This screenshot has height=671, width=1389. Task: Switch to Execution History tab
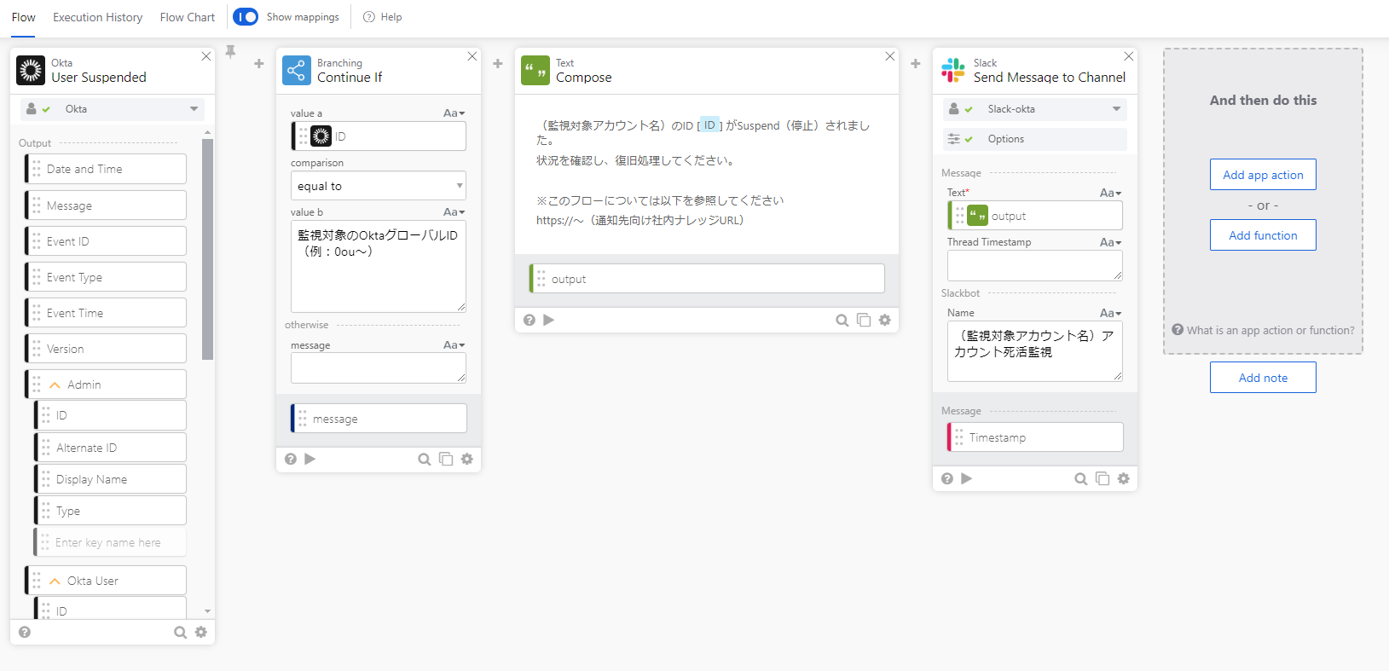(x=97, y=17)
